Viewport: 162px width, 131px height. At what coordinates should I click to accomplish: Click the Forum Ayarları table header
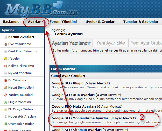pos(106,69)
